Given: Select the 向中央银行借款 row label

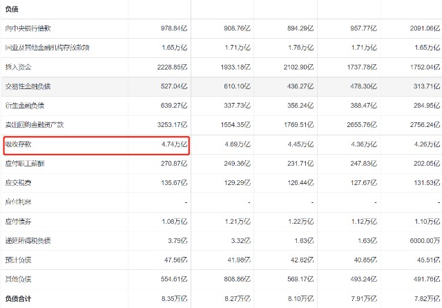Looking at the screenshot, I should [x=28, y=28].
